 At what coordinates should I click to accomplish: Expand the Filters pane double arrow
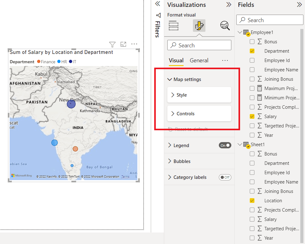158,4
